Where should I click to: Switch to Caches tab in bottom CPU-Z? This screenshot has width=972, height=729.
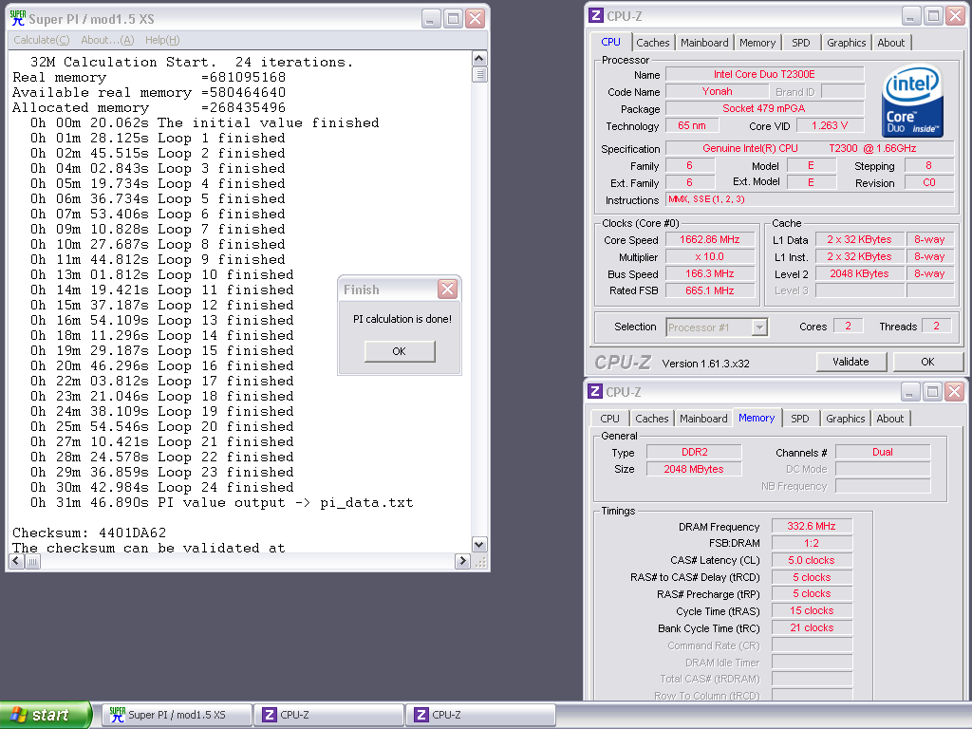coord(651,419)
